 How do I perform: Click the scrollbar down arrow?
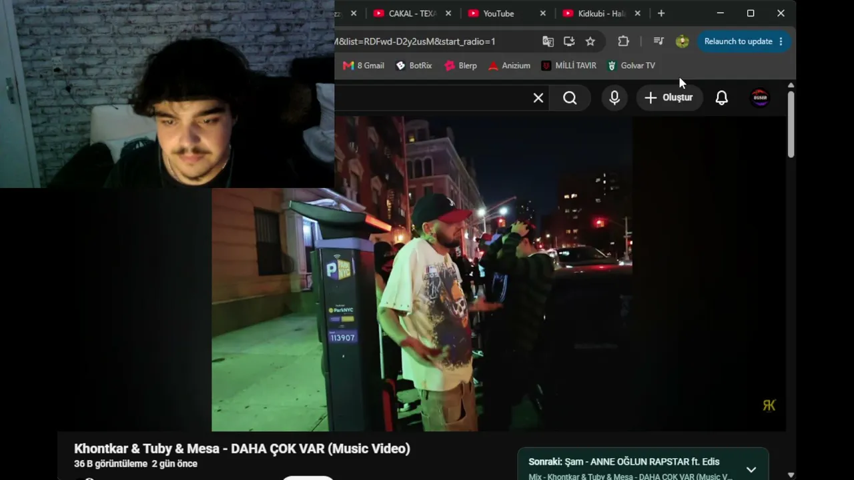click(x=791, y=475)
